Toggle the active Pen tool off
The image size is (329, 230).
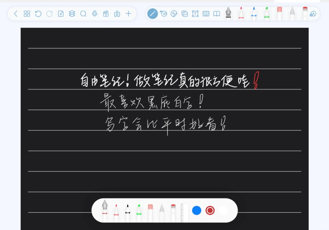pos(152,14)
